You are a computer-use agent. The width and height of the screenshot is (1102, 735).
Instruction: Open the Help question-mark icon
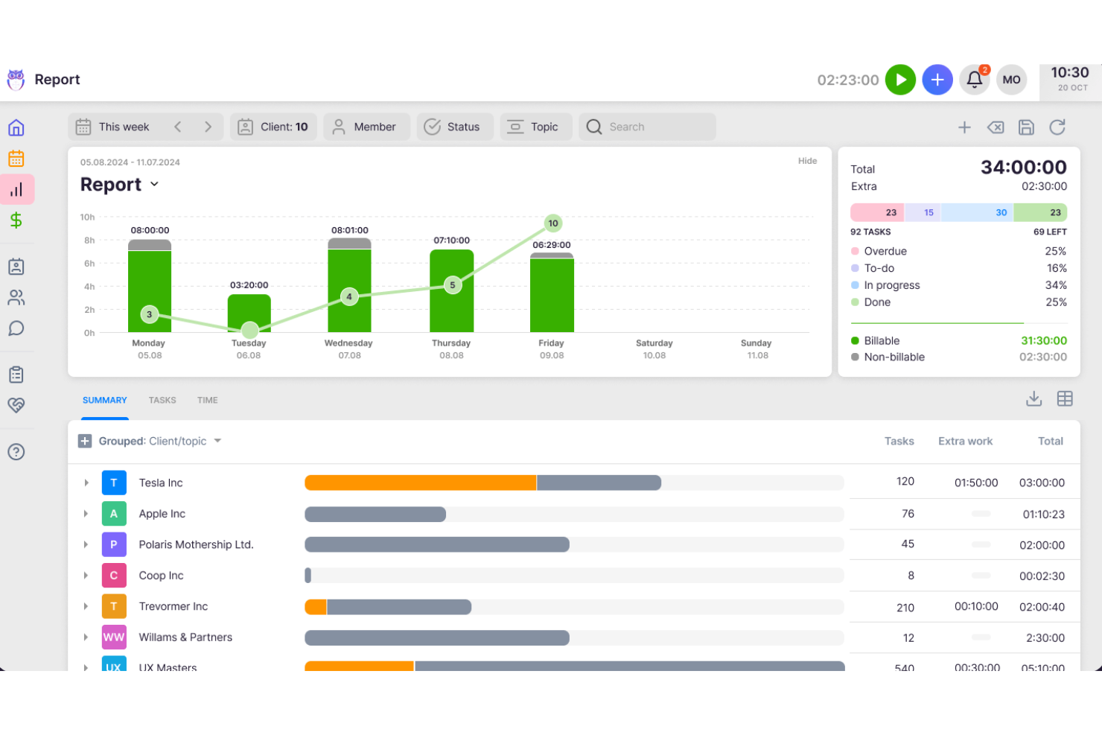(x=16, y=451)
